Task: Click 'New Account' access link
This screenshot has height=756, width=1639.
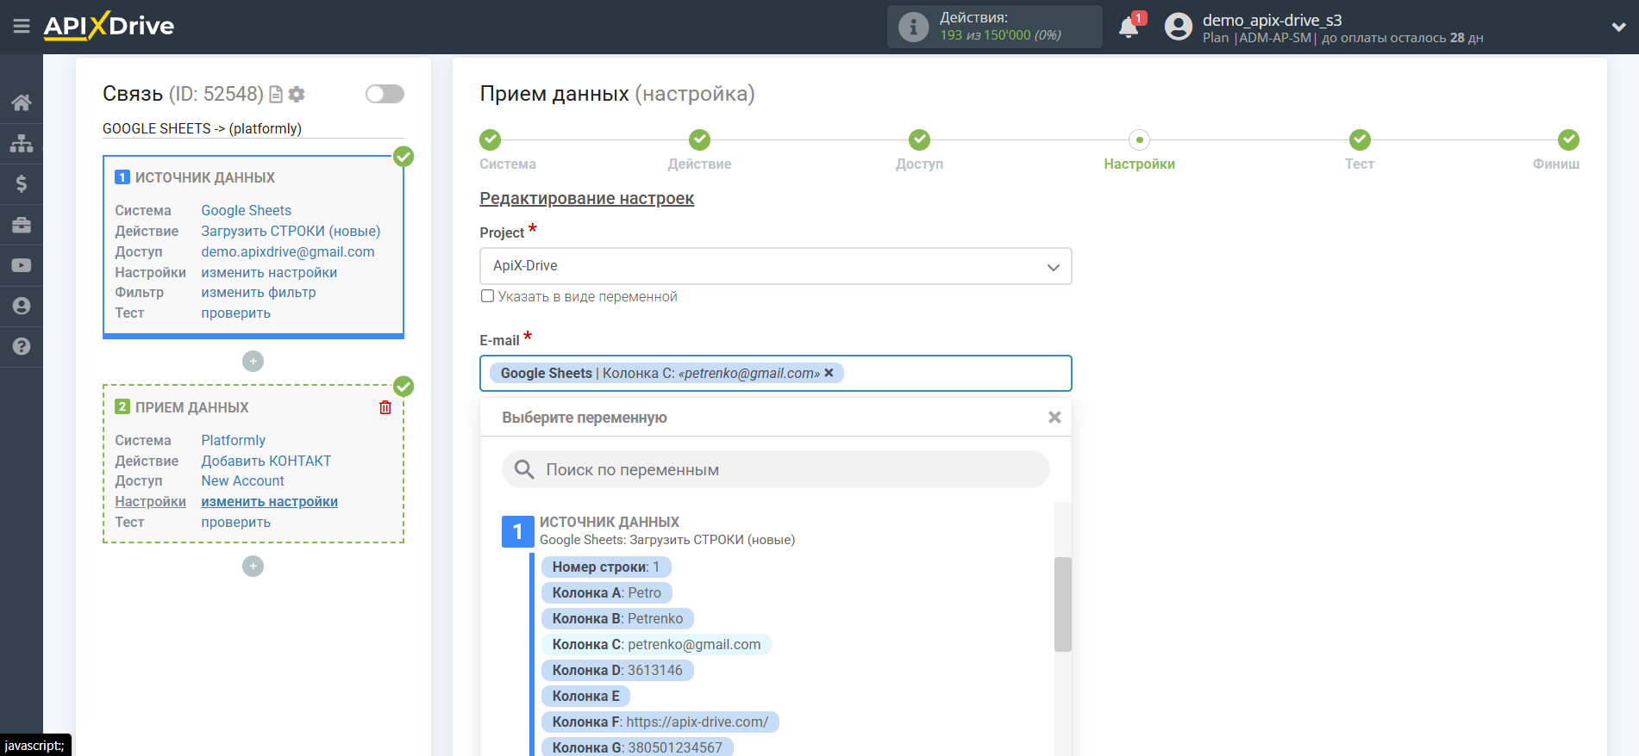Action: pyautogui.click(x=242, y=480)
